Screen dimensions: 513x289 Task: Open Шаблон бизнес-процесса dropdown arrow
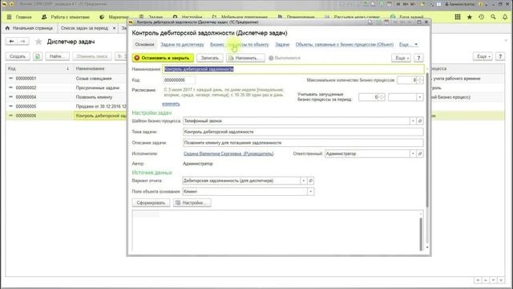tap(413, 121)
